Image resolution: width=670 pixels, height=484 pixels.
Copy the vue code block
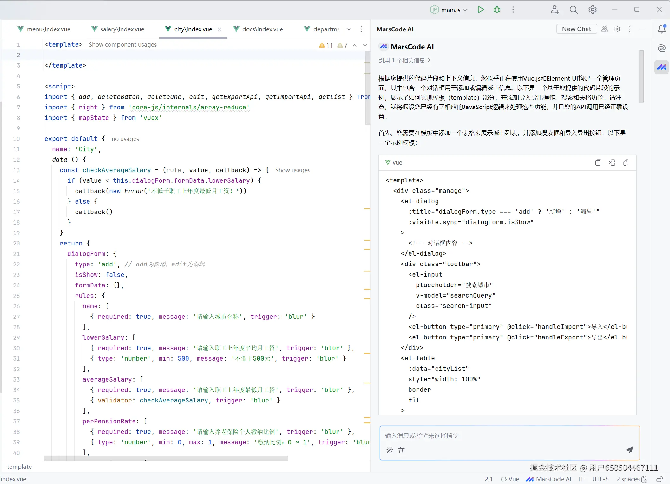[598, 163]
